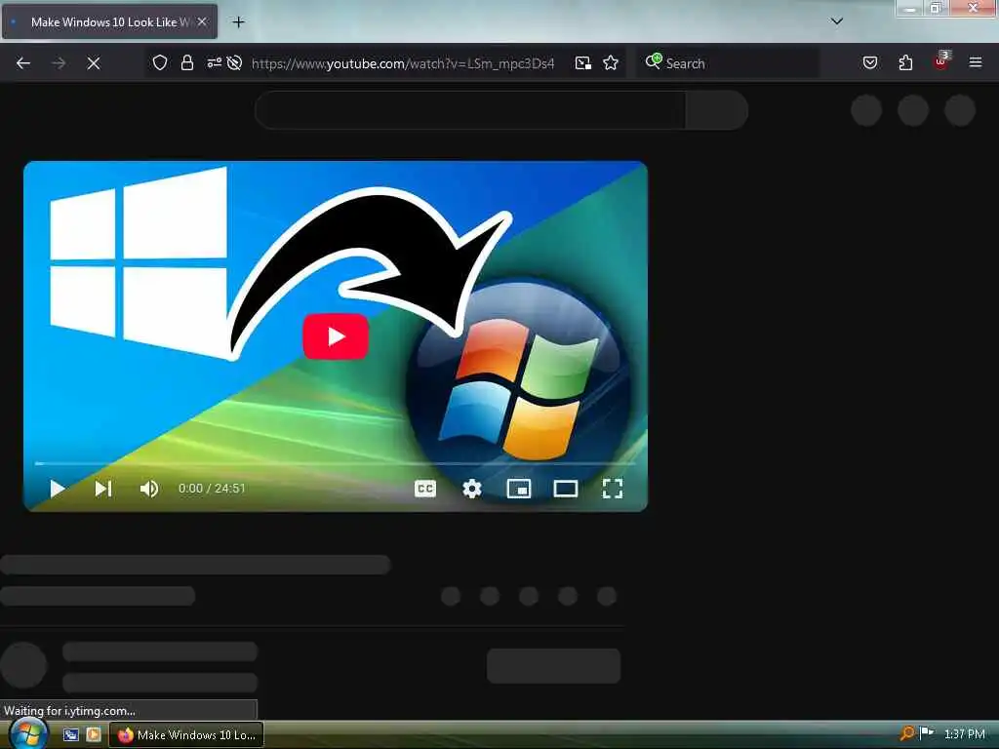Enter full screen video mode
Image resolution: width=999 pixels, height=749 pixels.
[x=613, y=489]
